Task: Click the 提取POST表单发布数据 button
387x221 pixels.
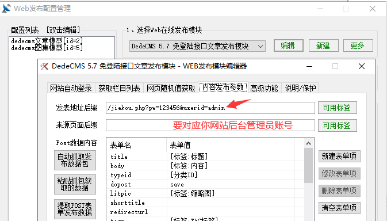Action: coord(75,209)
